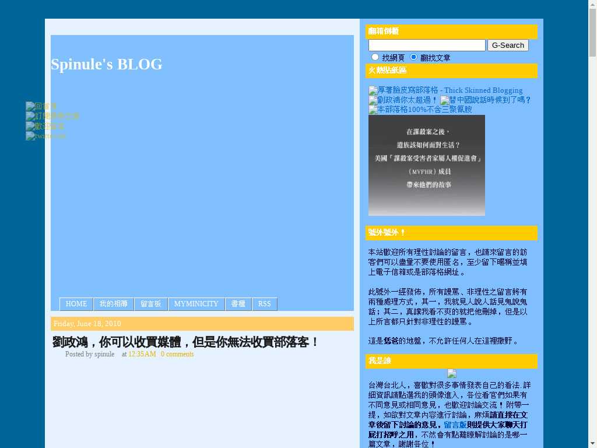
Task: Select the 找網頁 radio option
Action: [x=375, y=57]
